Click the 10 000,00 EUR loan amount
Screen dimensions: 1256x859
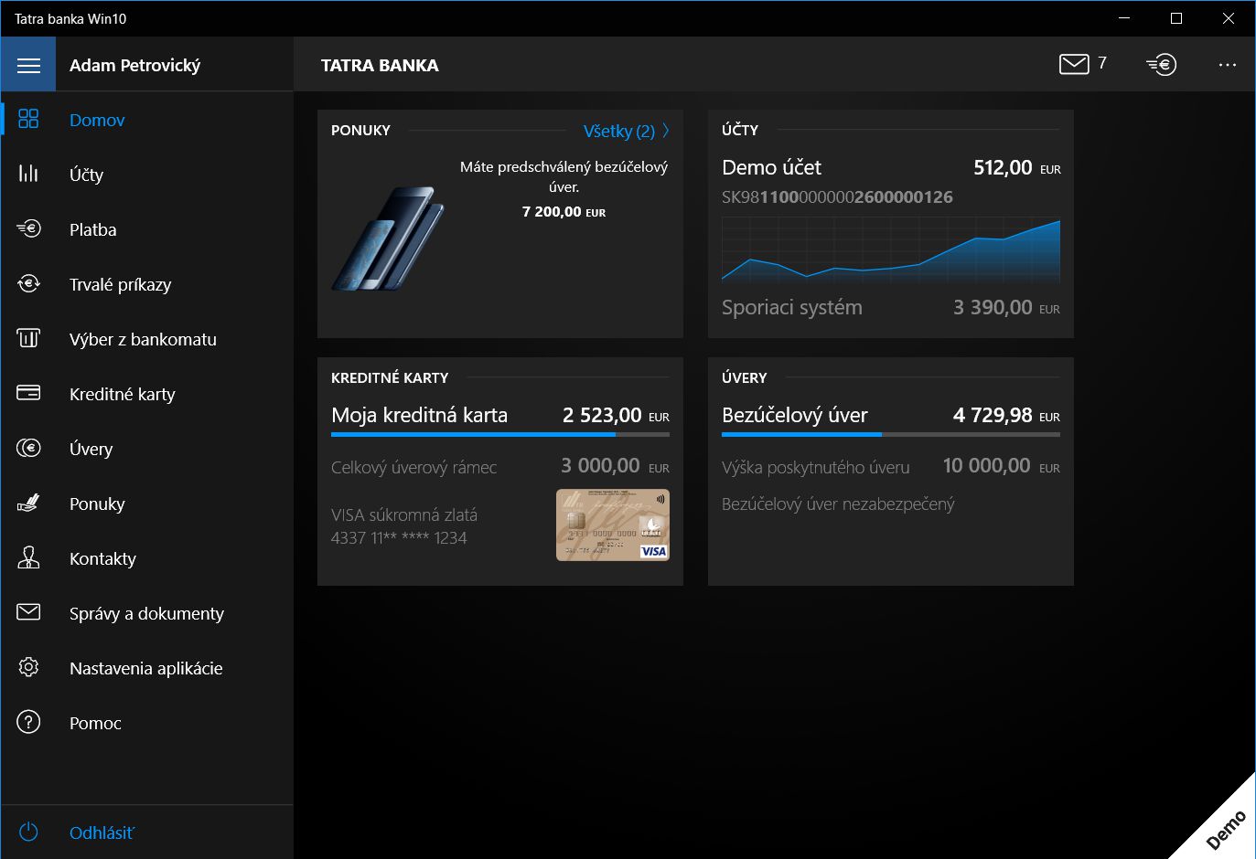pyautogui.click(x=1002, y=466)
